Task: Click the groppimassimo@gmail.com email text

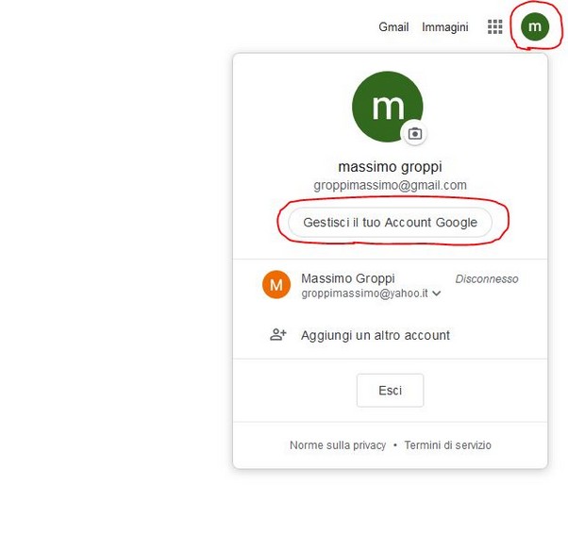Action: point(390,185)
